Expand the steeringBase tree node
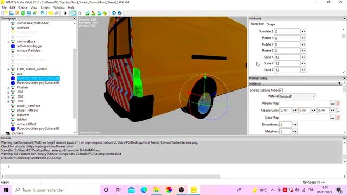The width and height of the screenshot is (347, 195). tap(9, 42)
